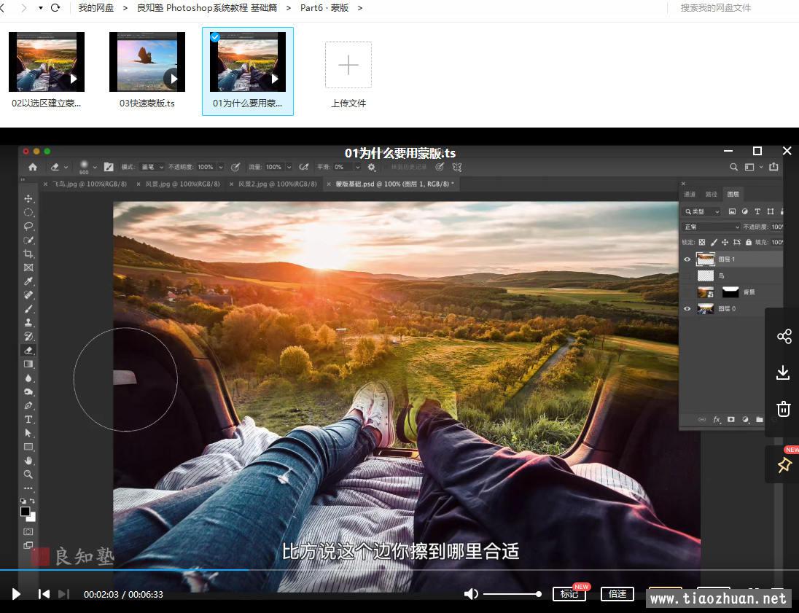Open the navigation history dropdown arrow
Image resolution: width=799 pixels, height=613 pixels.
(40, 8)
